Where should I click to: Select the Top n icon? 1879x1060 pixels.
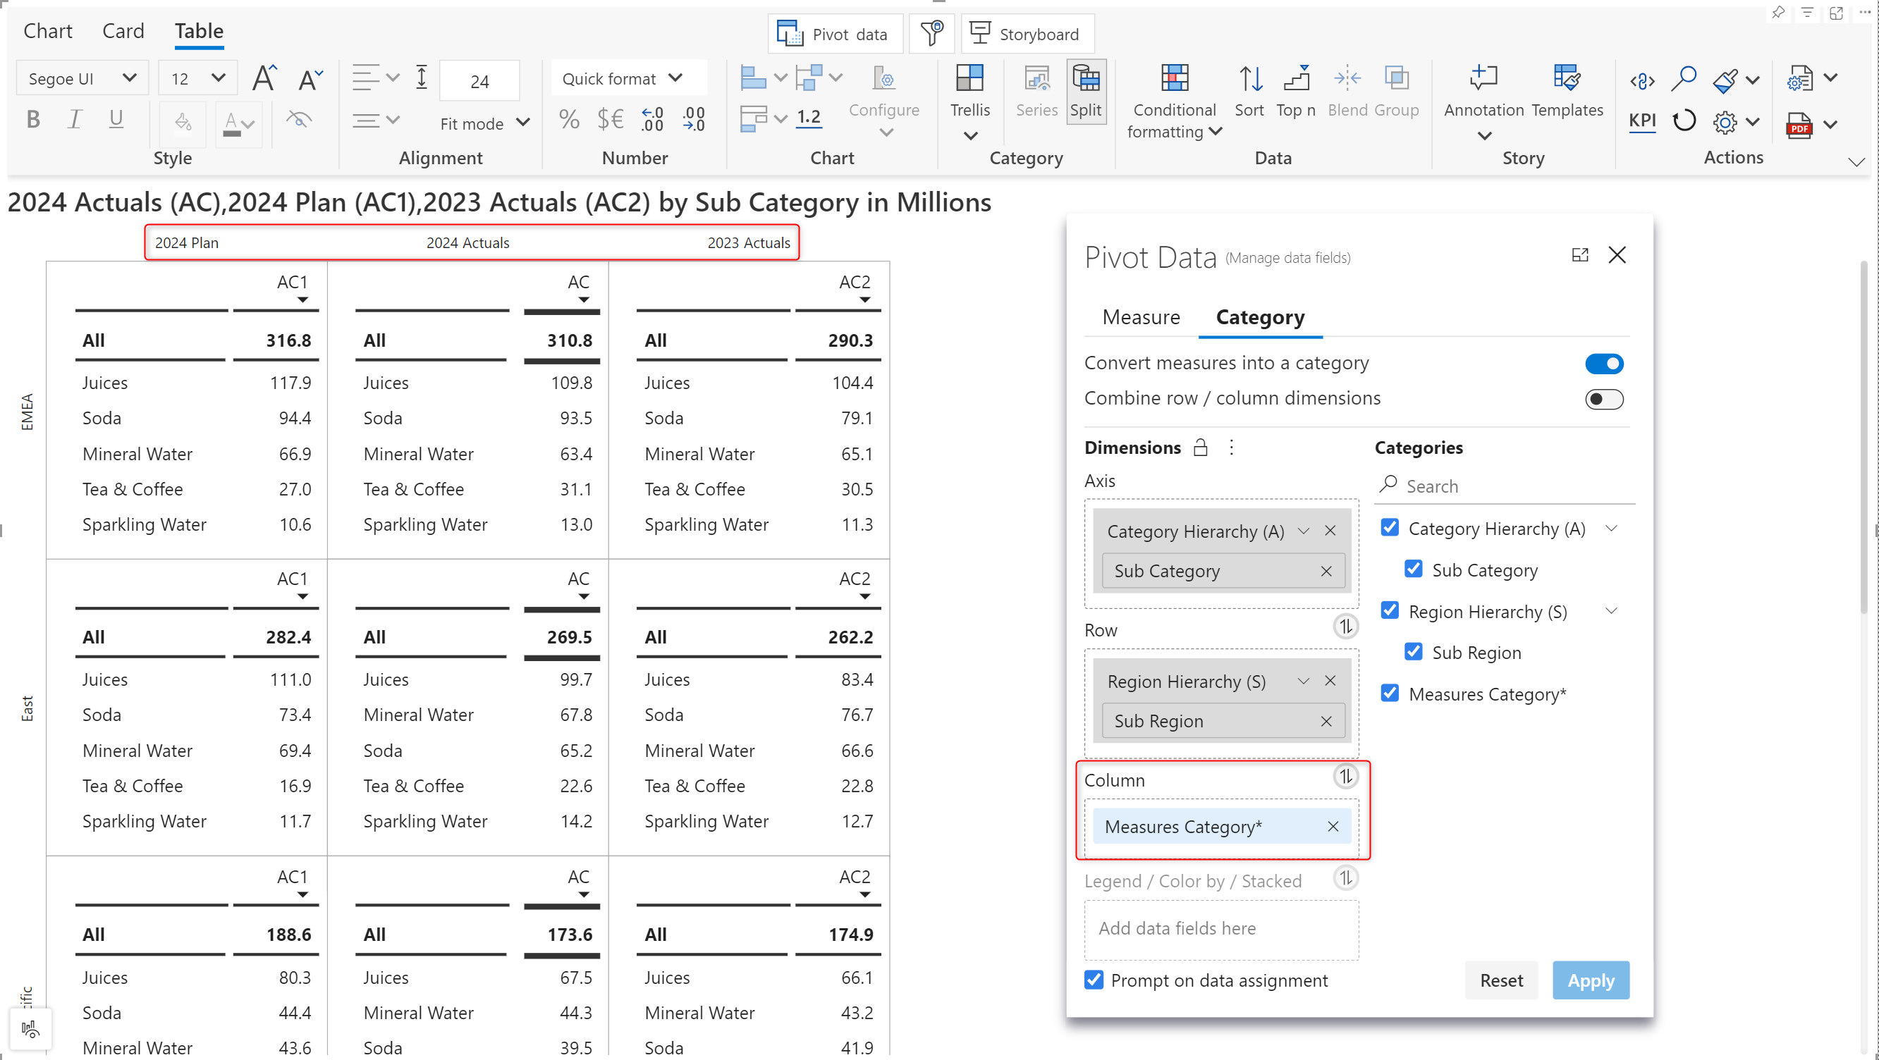[x=1295, y=80]
